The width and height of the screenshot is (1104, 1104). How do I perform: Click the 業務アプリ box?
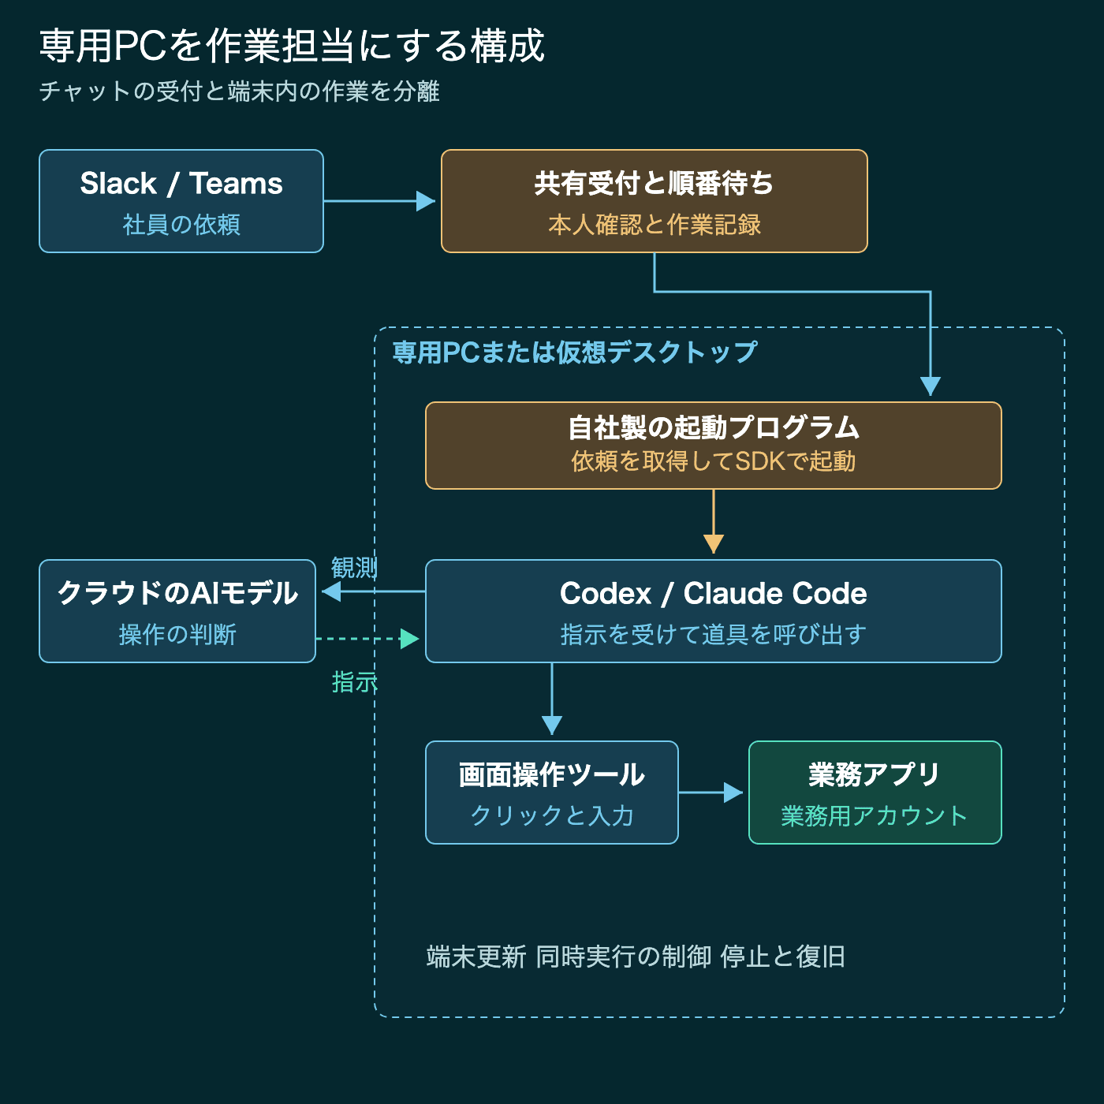click(875, 793)
